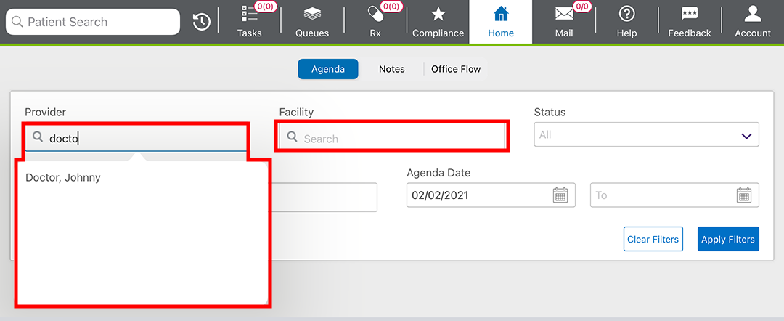The image size is (784, 321).
Task: Open the Mail envelope icon
Action: click(x=564, y=15)
